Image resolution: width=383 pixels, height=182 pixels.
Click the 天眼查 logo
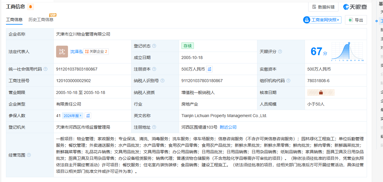355,7
